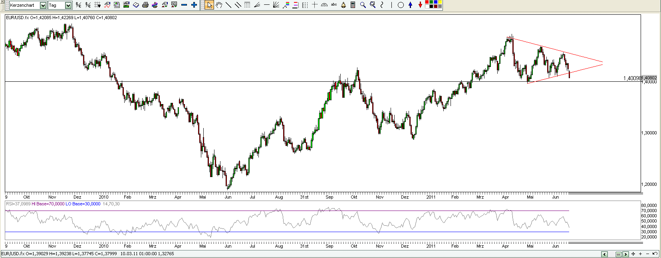The height and width of the screenshot is (258, 661).
Task: Open the calculator tool
Action: pos(353,5)
